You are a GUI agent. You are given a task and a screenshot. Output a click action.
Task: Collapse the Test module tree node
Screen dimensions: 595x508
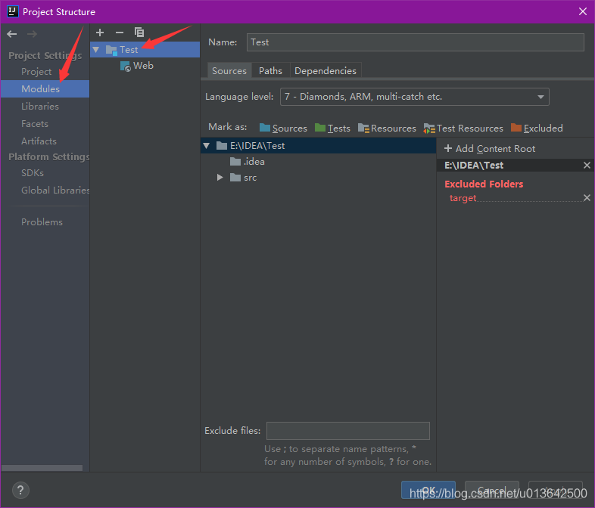click(x=96, y=50)
